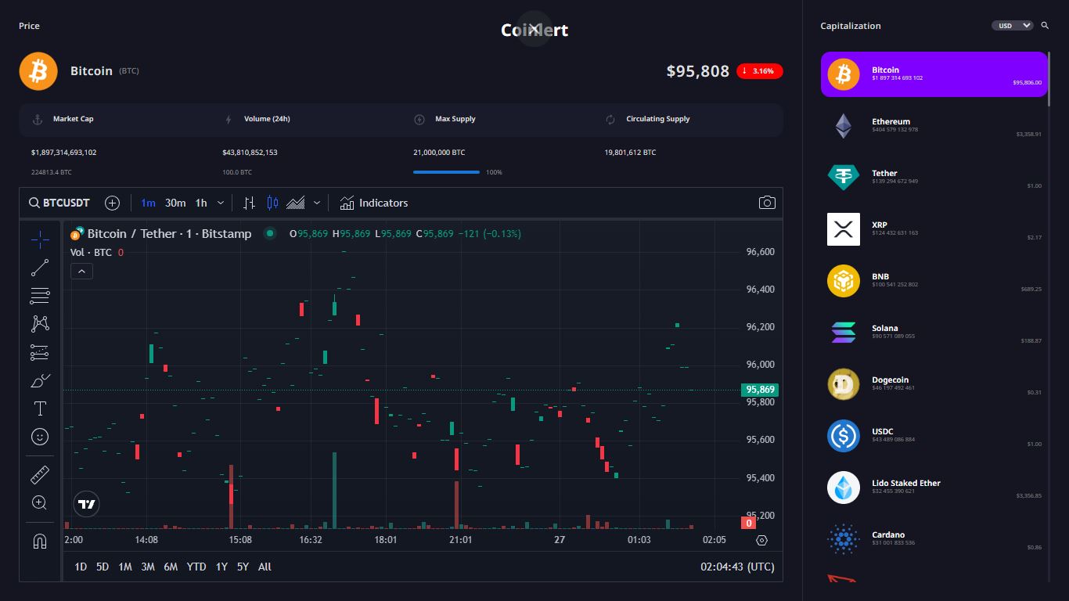Take a chart snapshot with camera icon

[767, 203]
